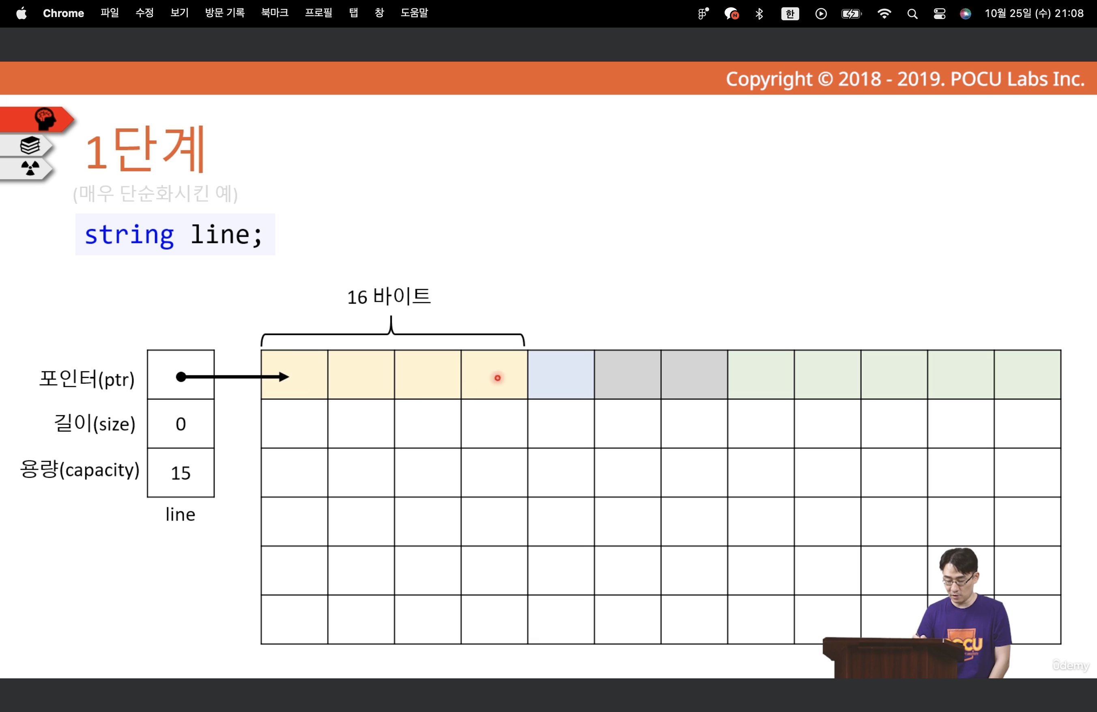Toggle the Korean input source indicator
Screen dimensions: 1097x712
[x=789, y=14]
